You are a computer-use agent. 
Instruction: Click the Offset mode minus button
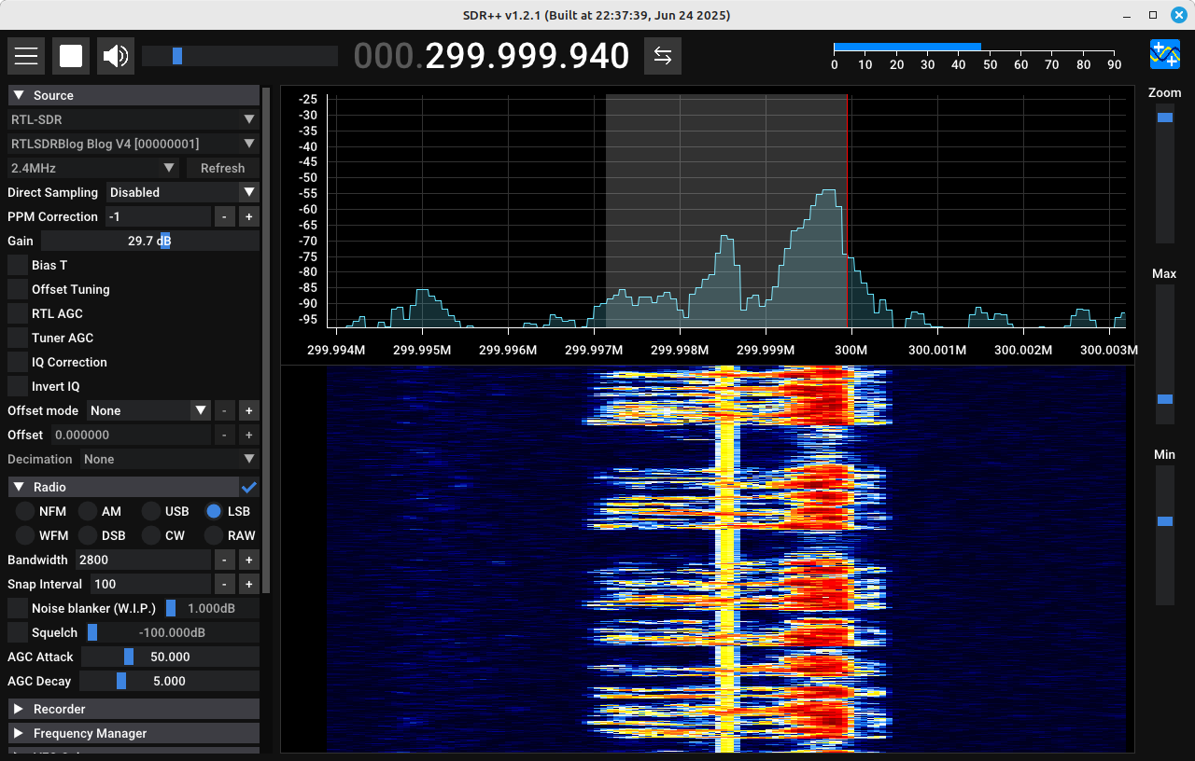[x=225, y=410]
